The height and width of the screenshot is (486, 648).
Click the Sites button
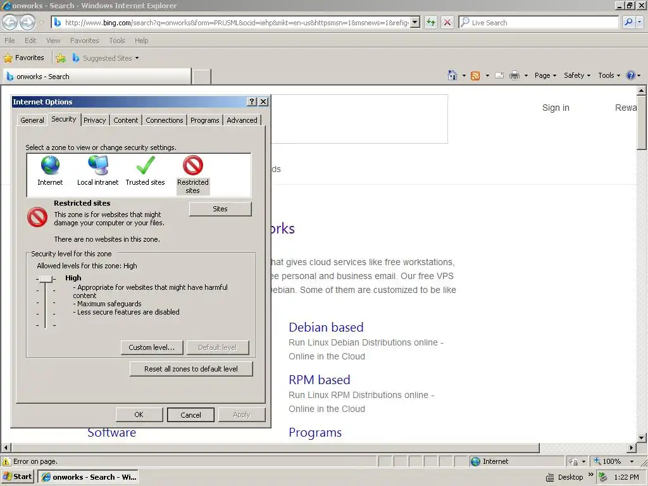(x=220, y=209)
